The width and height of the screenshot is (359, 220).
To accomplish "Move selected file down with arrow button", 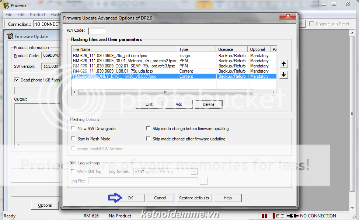I will pos(283,74).
